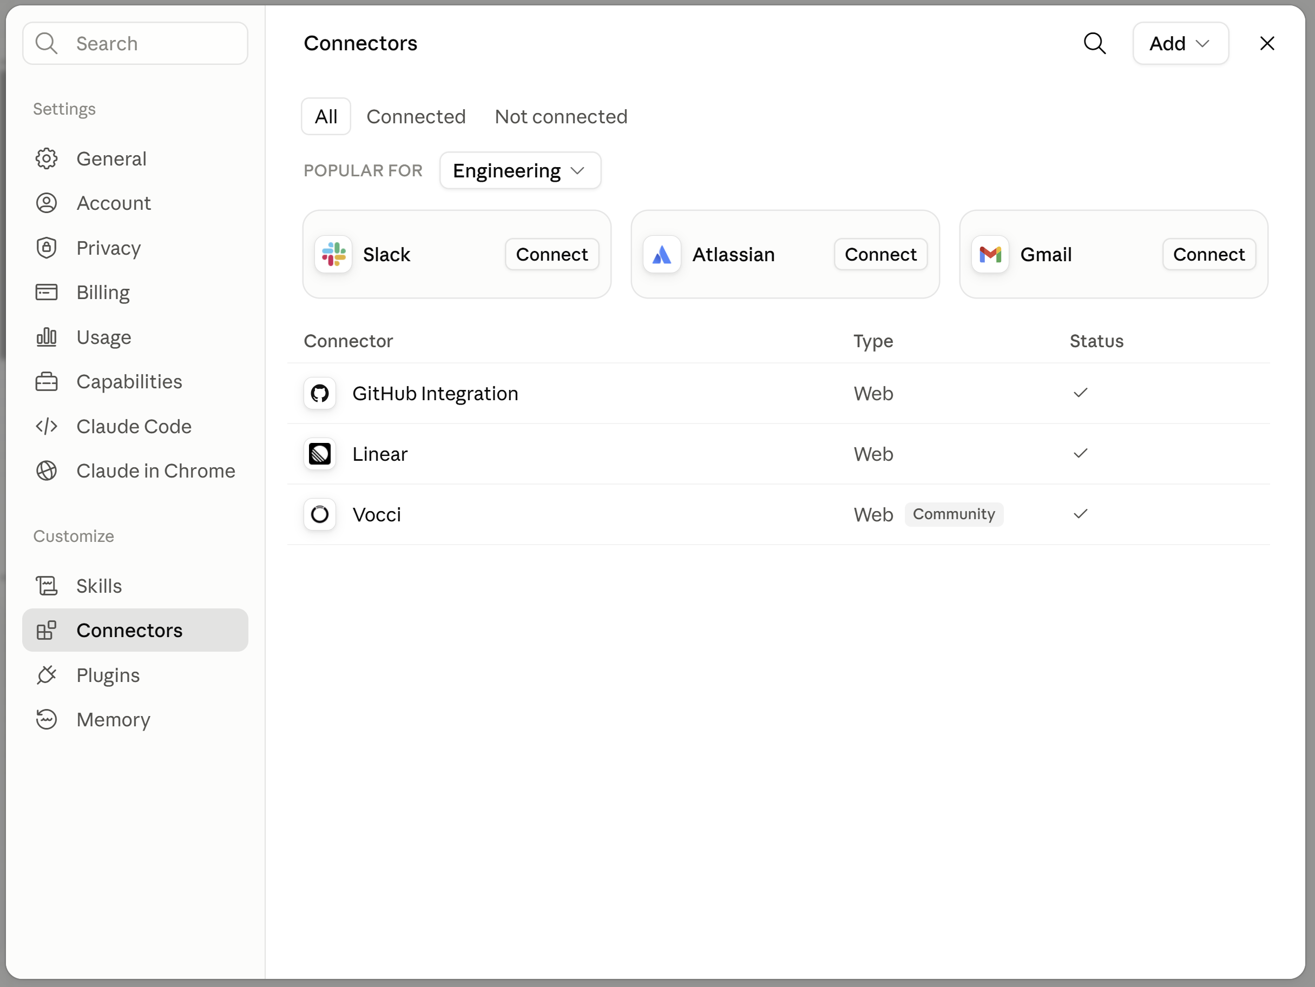Open Claude Code settings
This screenshot has width=1315, height=987.
(135, 426)
